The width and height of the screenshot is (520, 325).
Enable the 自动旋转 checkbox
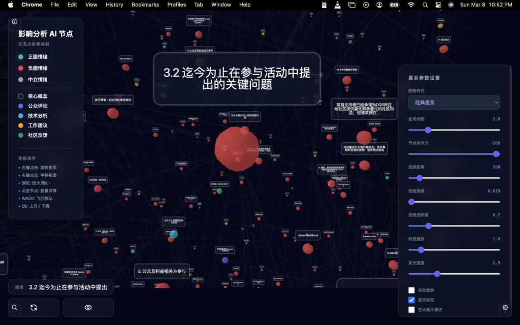click(x=411, y=290)
